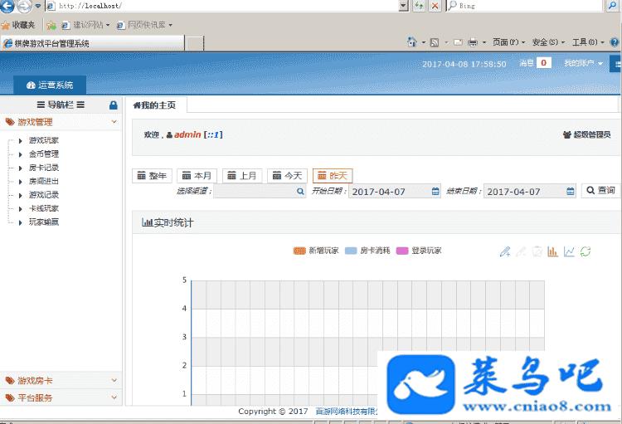Image resolution: width=622 pixels, height=424 pixels.
Task: Toggle the 新增玩家 legend series
Action: (x=316, y=251)
